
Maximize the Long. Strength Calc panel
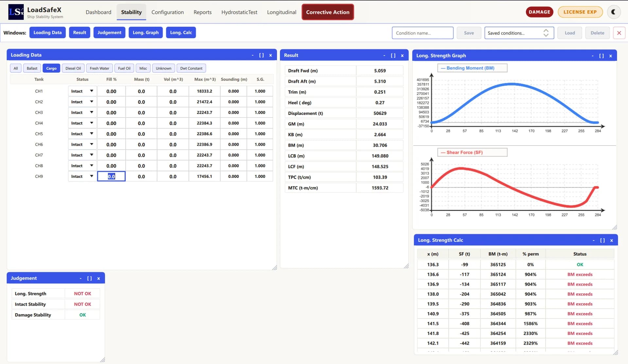tap(602, 240)
